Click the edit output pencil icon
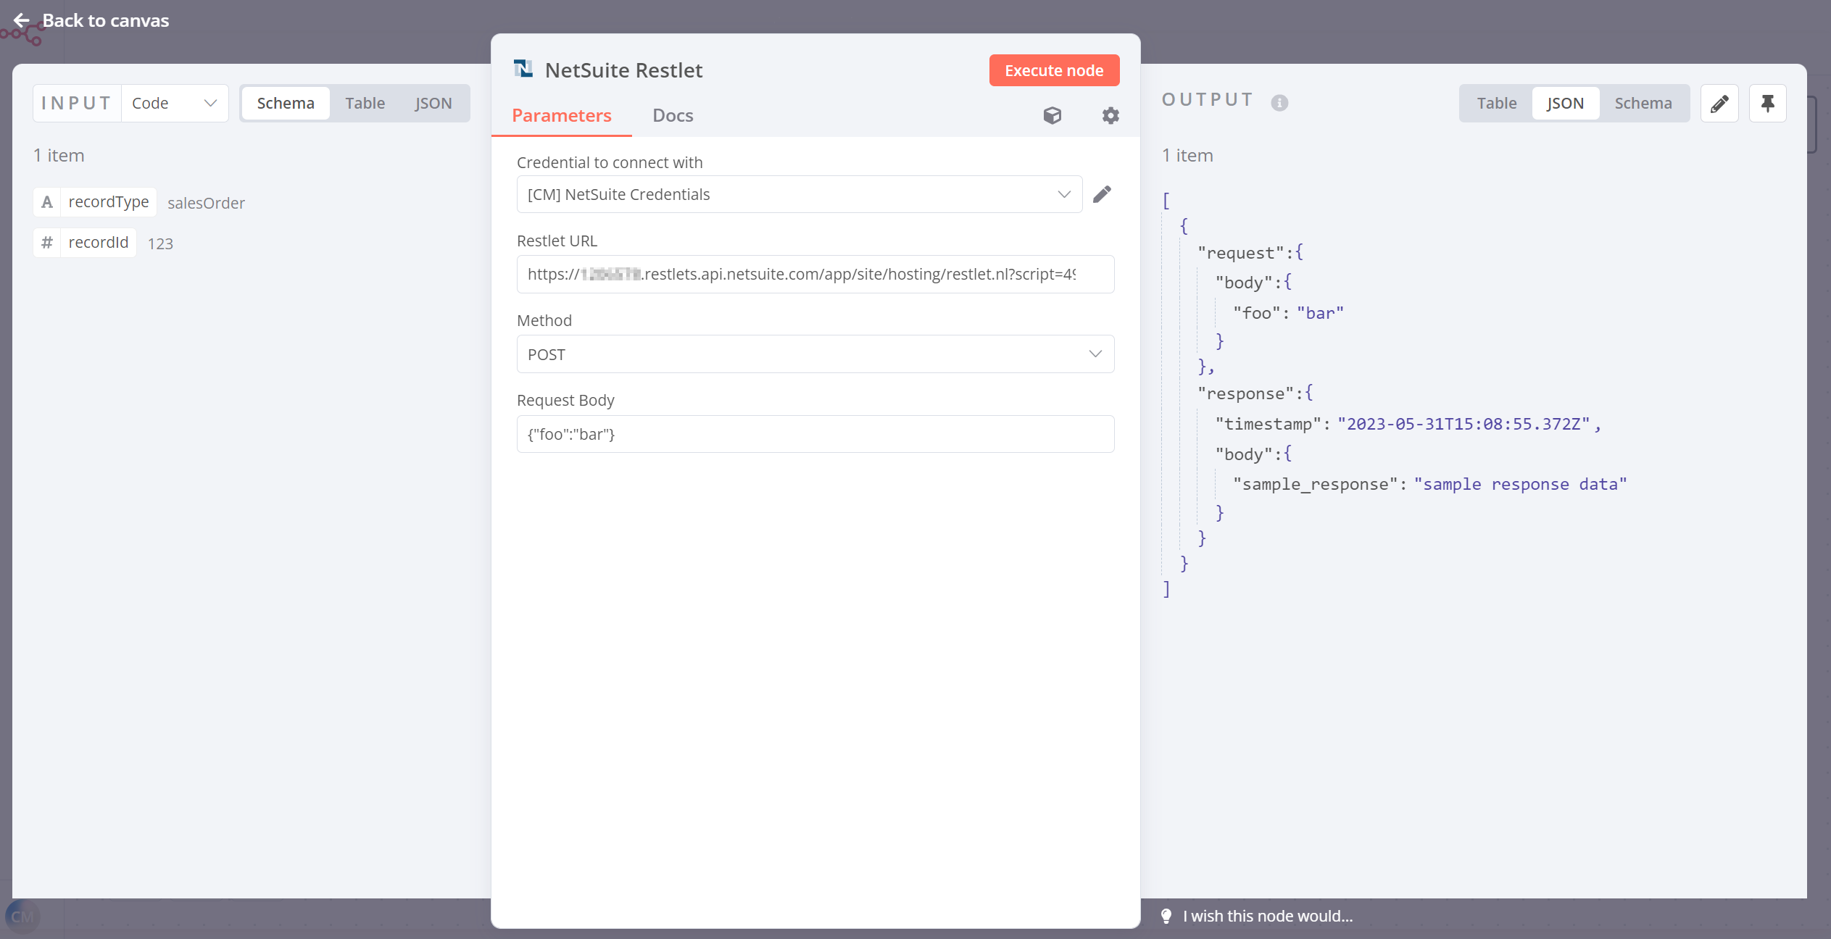 (1719, 103)
